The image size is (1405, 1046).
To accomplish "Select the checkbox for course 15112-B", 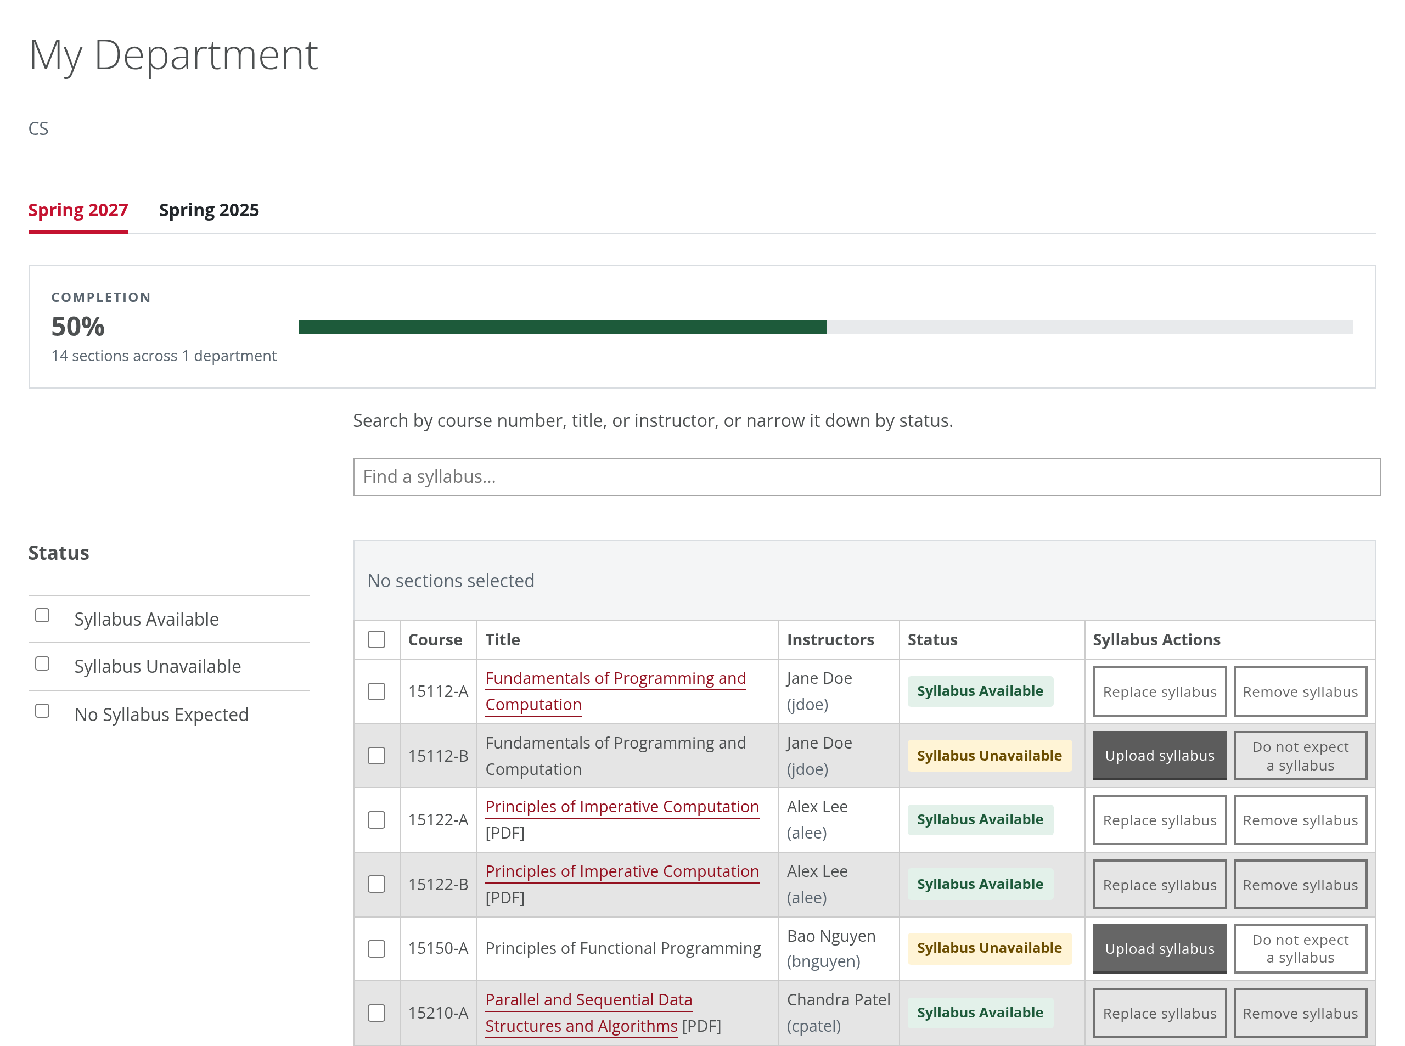I will tap(376, 756).
